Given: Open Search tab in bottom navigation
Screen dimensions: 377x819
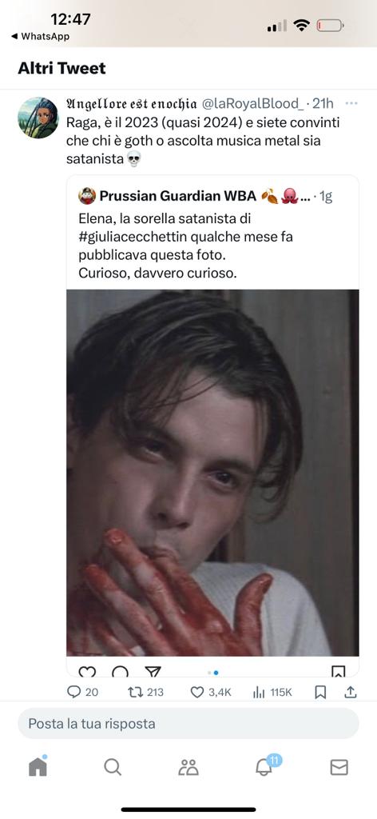Looking at the screenshot, I should (113, 767).
